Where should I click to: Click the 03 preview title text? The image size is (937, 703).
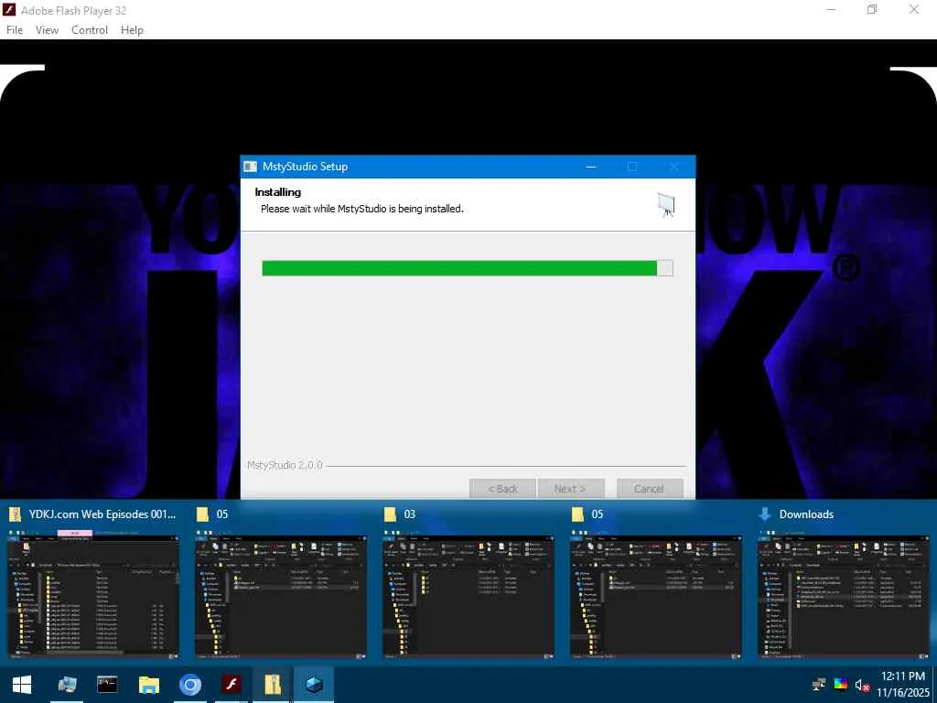tap(409, 514)
